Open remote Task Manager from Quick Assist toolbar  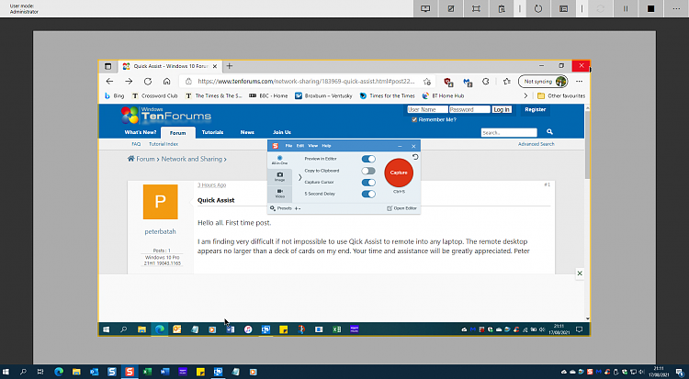[x=563, y=9]
